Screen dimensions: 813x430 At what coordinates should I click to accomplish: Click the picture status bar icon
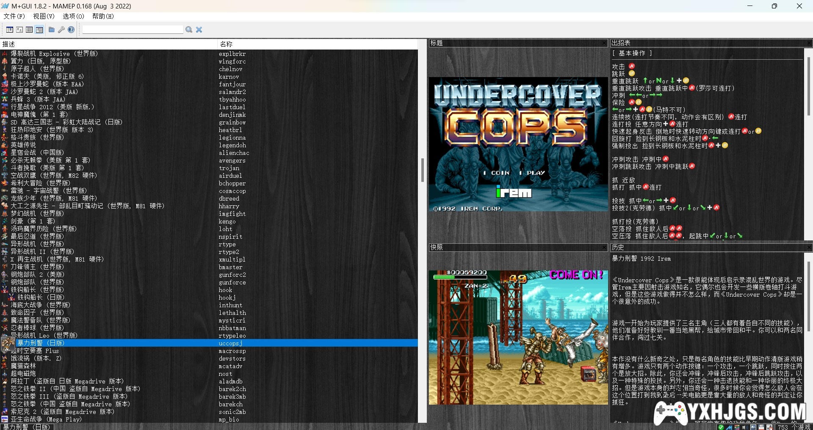[753, 427]
